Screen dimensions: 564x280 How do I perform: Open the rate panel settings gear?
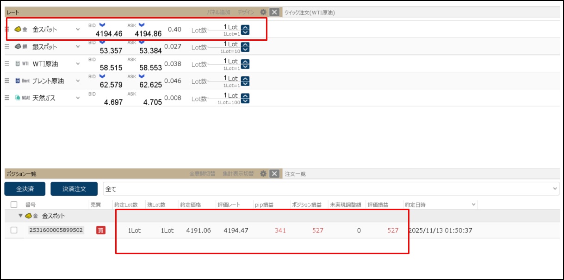point(263,12)
